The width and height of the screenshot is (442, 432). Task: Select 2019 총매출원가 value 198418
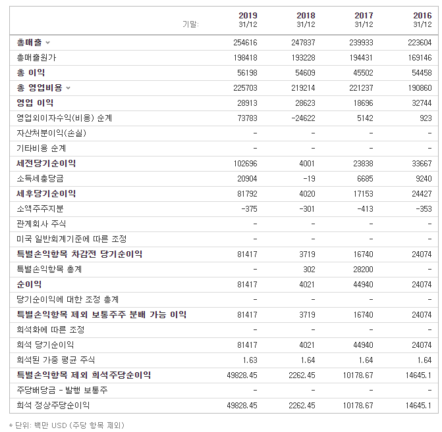[245, 58]
